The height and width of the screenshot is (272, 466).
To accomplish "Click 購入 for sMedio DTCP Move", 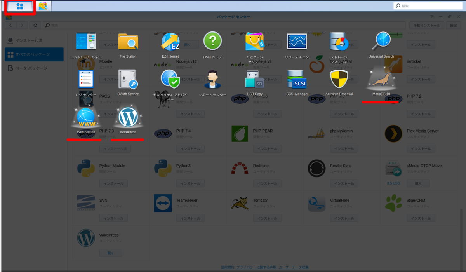I will 418,183.
